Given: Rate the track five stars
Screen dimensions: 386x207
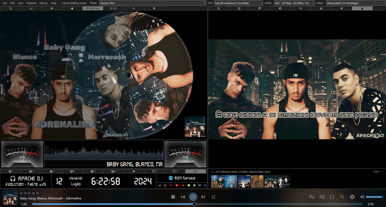Looking at the screenshot, I should [x=37, y=193].
